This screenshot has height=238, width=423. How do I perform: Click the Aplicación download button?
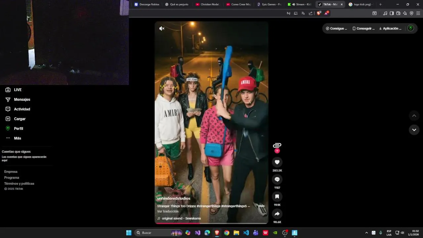(x=390, y=28)
